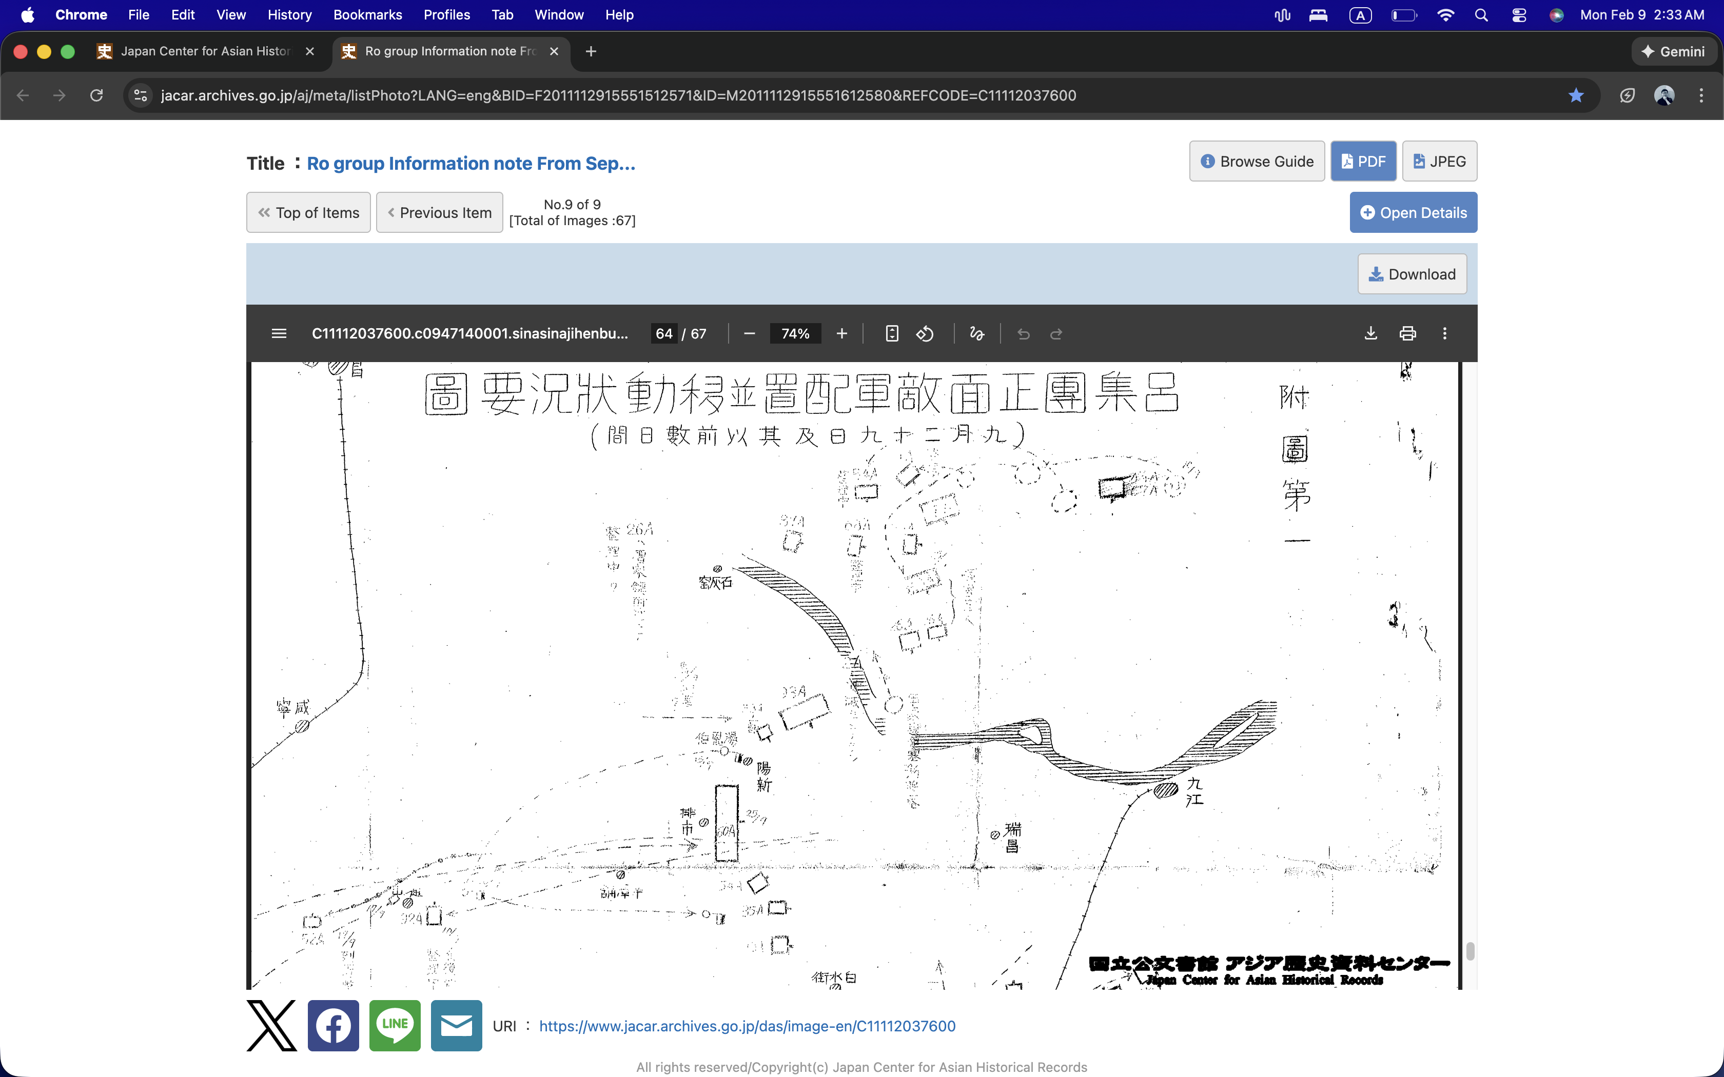Open the History menu

(289, 15)
